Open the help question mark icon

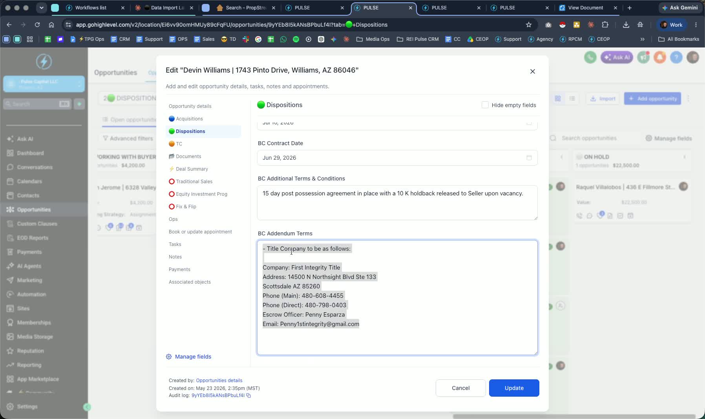coord(676,57)
